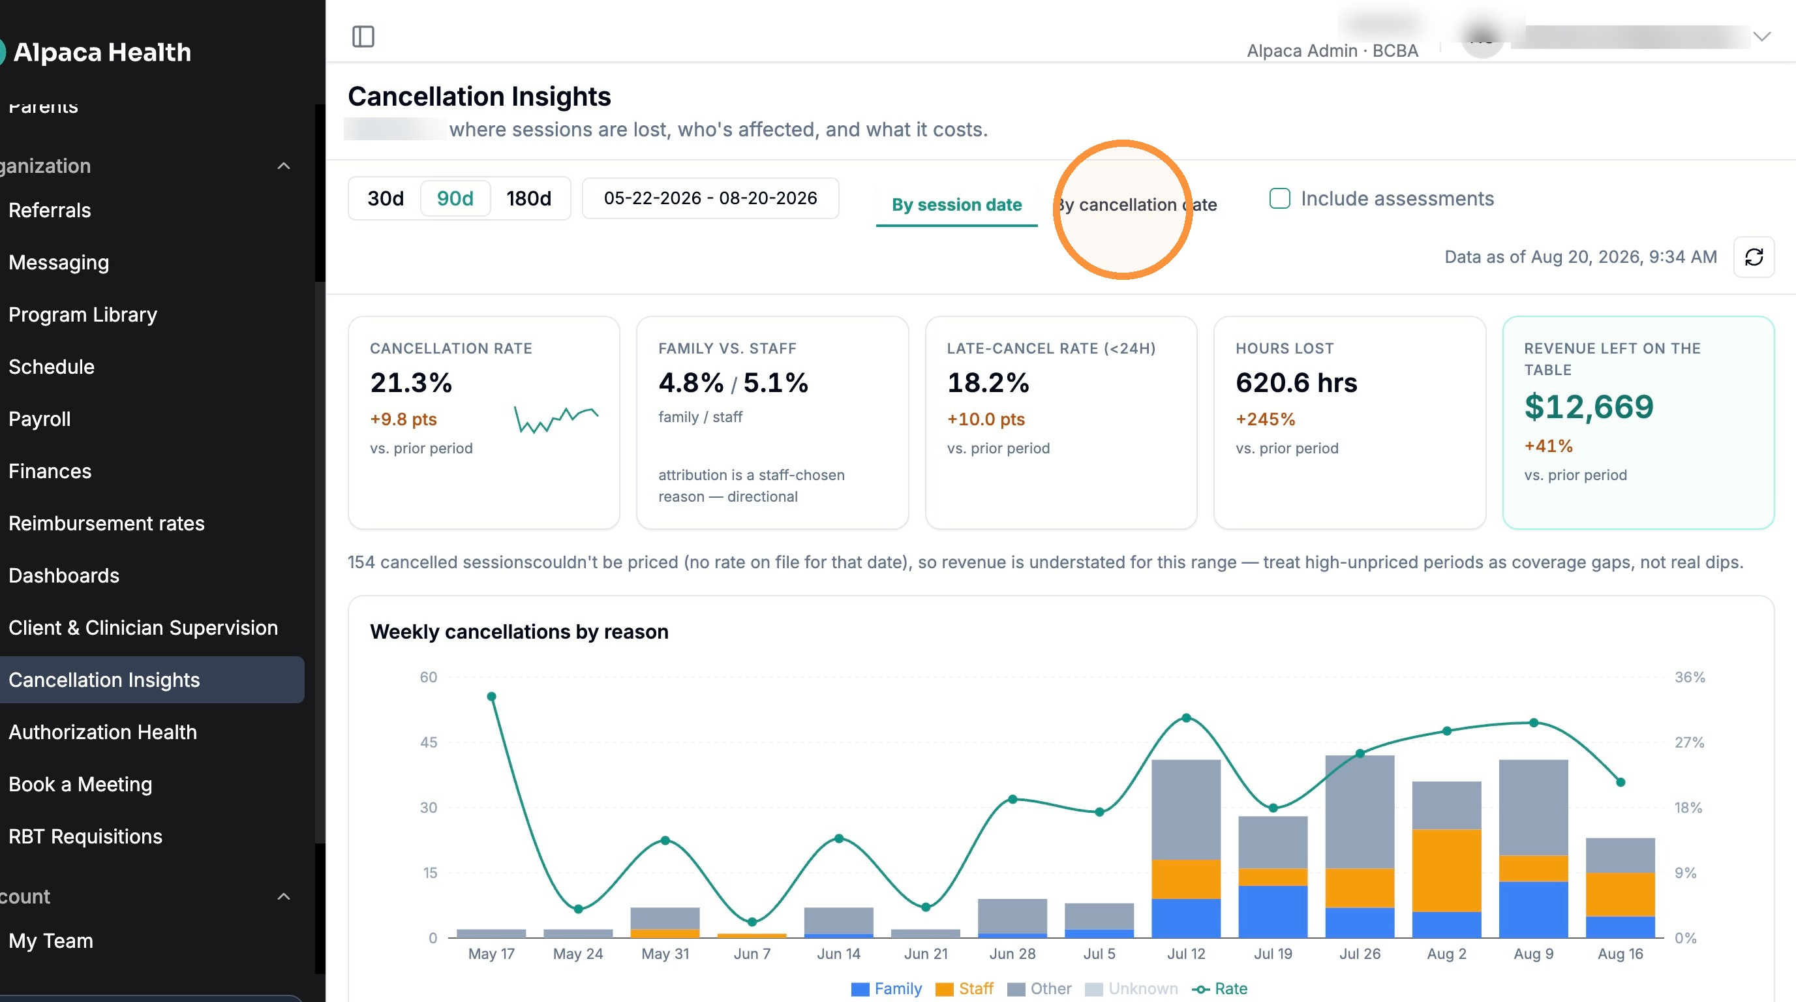The width and height of the screenshot is (1796, 1002).
Task: Click the Jul 12 bar in chart
Action: 1186,849
